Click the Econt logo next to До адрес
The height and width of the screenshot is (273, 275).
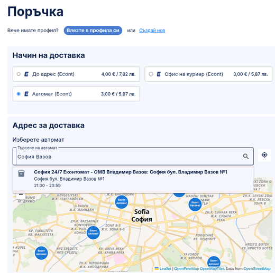tap(26, 74)
